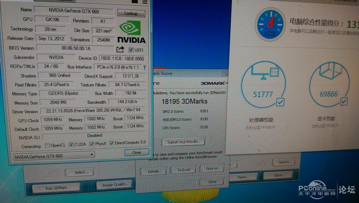
Task: Toggle the UEFI checkbox
Action: [131, 50]
